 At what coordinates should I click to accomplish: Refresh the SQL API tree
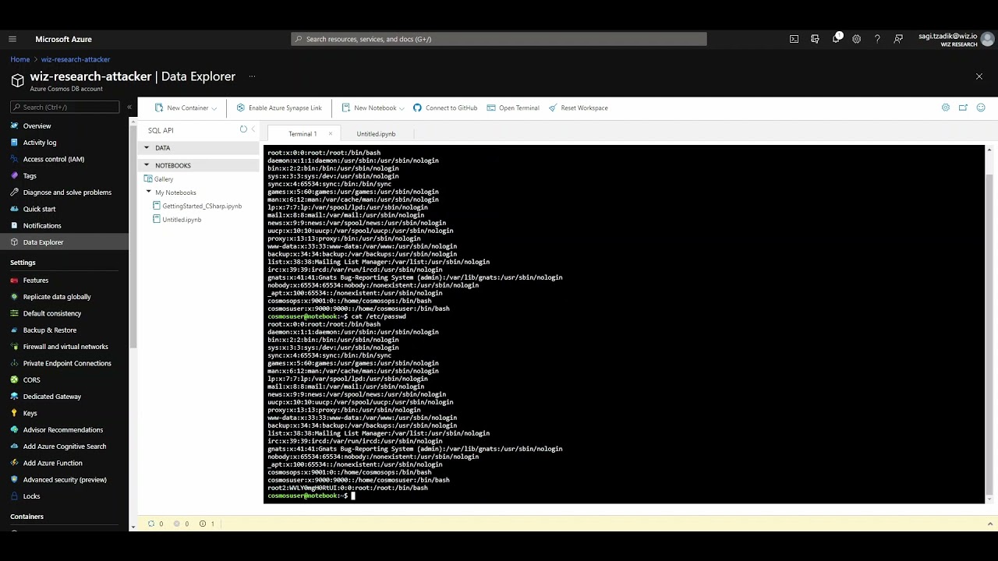coord(243,129)
